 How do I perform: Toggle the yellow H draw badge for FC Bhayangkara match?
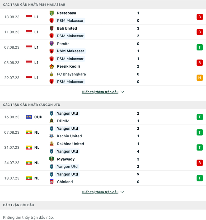pos(200,78)
